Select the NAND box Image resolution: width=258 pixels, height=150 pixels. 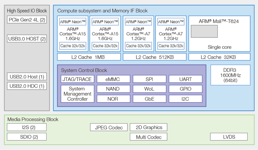(x=114, y=89)
